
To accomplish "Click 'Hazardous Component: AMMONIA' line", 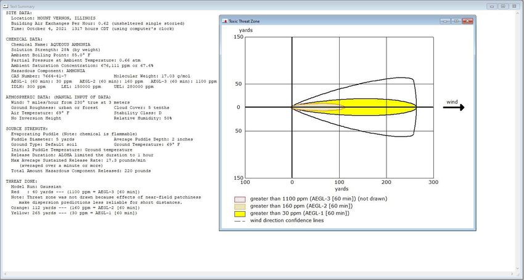I will click(x=48, y=71).
